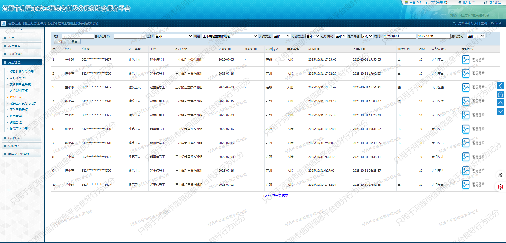Screen dimensions: 506x243
Task: Click the 姓名 input field
Action: [x=78, y=36]
